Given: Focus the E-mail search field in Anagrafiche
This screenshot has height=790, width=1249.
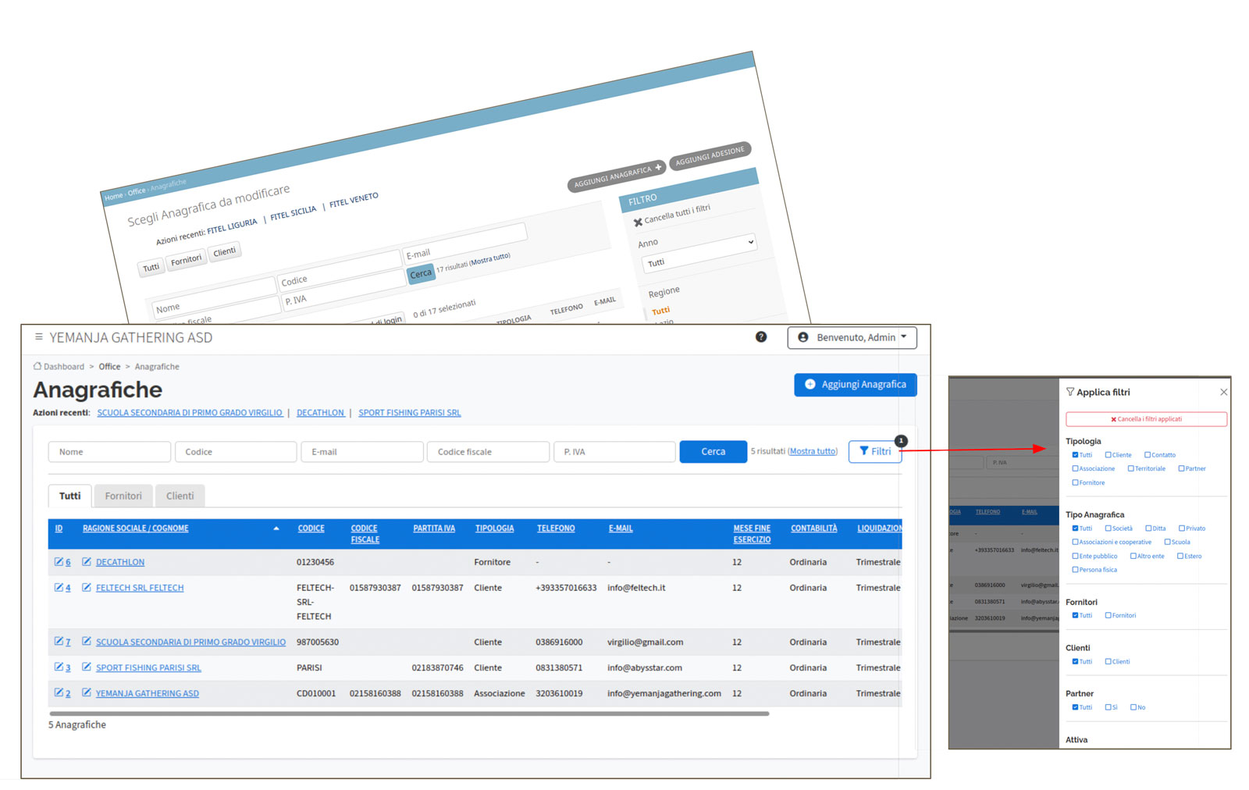Looking at the screenshot, I should coord(362,452).
